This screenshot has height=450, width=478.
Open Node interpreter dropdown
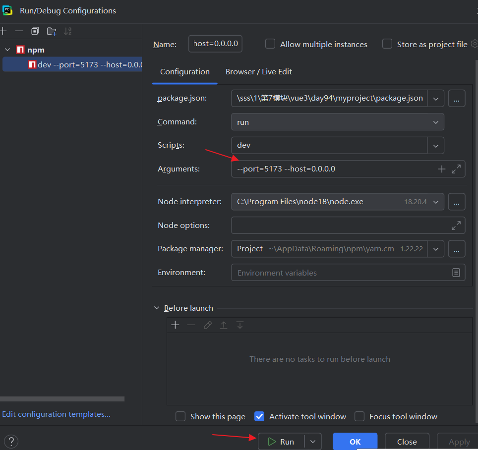point(436,202)
